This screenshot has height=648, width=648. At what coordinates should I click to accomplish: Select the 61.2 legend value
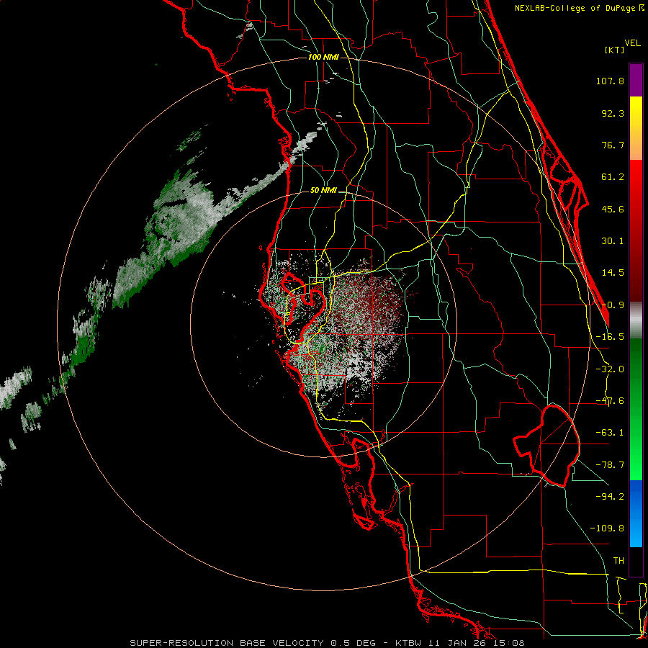[613, 177]
